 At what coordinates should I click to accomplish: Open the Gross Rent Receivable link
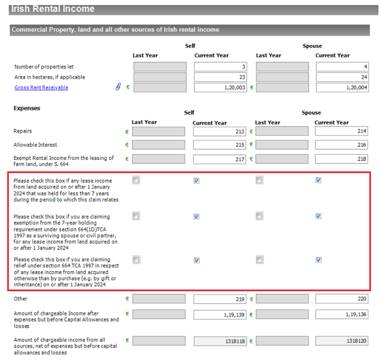pos(41,87)
